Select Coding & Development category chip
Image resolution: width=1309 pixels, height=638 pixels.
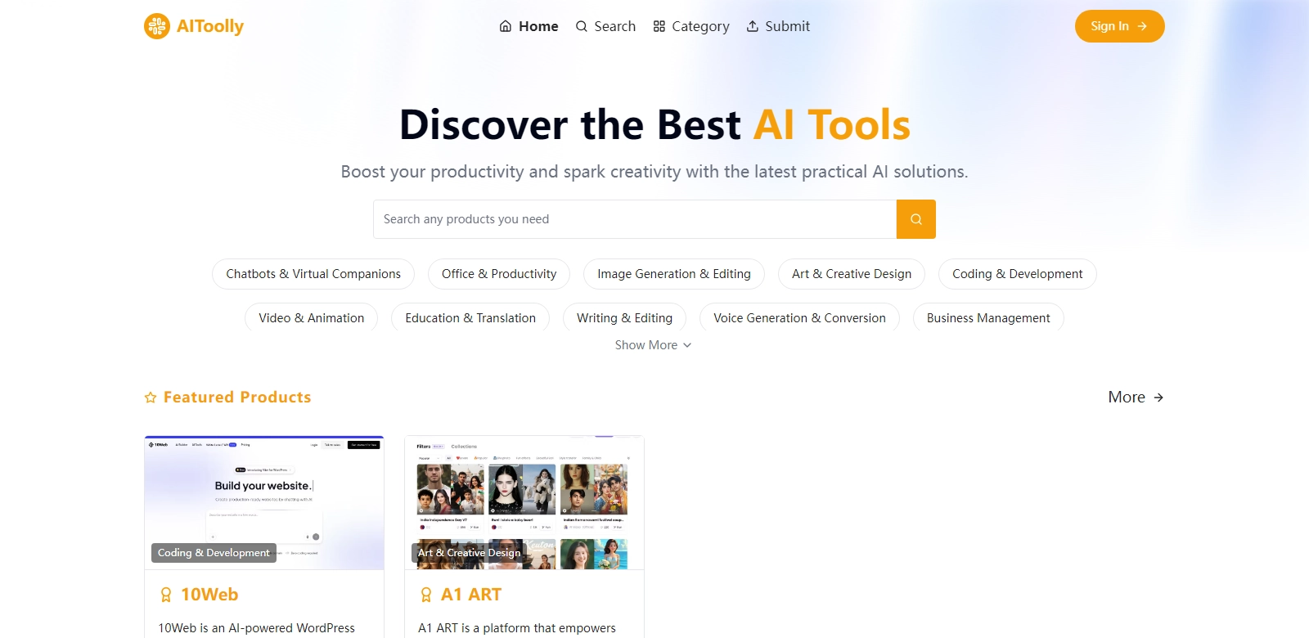1018,274
